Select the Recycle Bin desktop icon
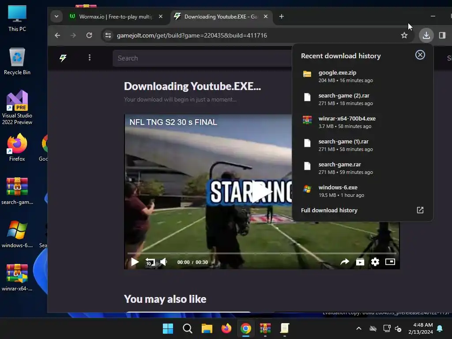This screenshot has height=339, width=452. pos(17,61)
